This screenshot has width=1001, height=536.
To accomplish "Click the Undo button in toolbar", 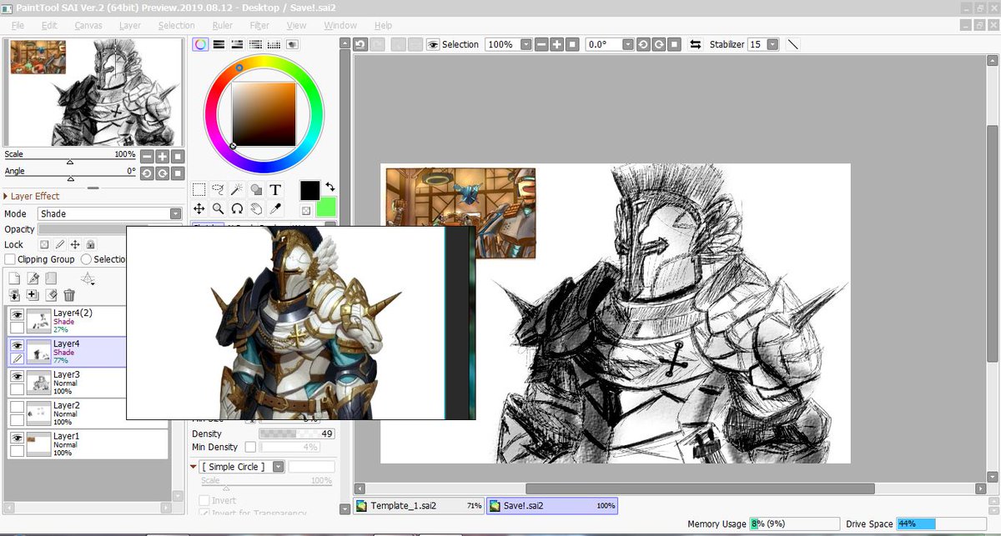I will coord(360,44).
